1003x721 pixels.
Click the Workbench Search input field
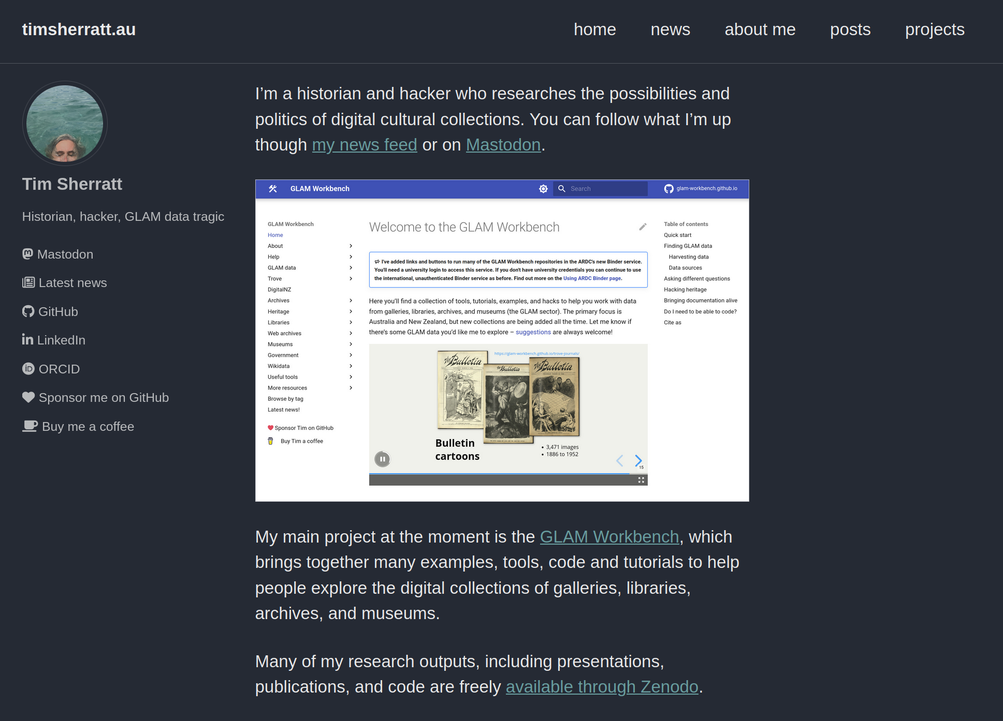(x=601, y=189)
